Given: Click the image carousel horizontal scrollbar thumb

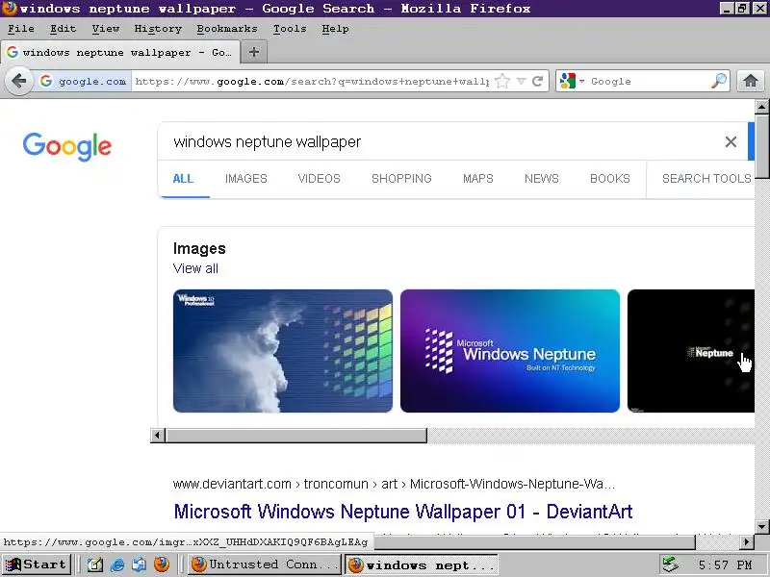Looking at the screenshot, I should [x=296, y=436].
